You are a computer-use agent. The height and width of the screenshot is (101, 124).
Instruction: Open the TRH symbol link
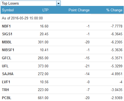tap(5, 90)
